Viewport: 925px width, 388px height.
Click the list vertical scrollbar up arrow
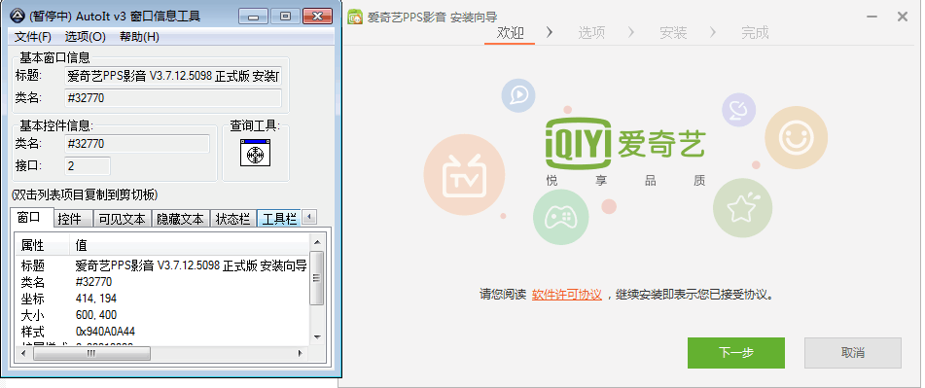[317, 241]
